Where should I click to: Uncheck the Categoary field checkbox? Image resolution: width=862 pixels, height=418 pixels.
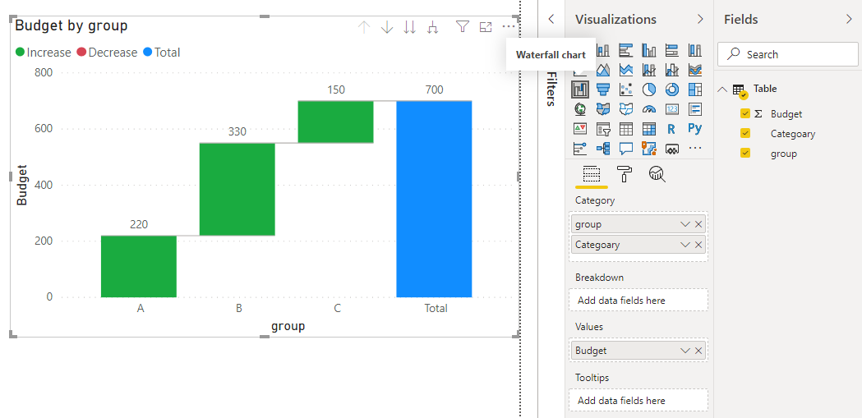745,133
